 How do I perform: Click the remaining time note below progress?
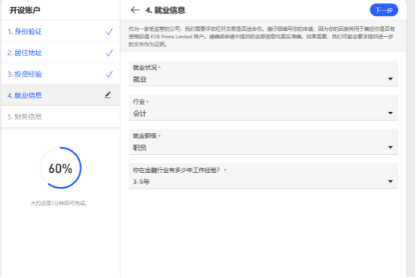tap(59, 204)
